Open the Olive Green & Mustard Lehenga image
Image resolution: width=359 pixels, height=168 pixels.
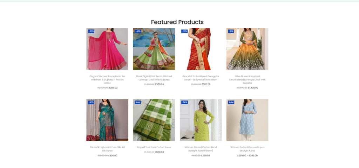pos(247,49)
